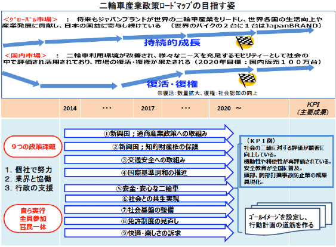Click the blue 持続的成長 heading

(172, 42)
